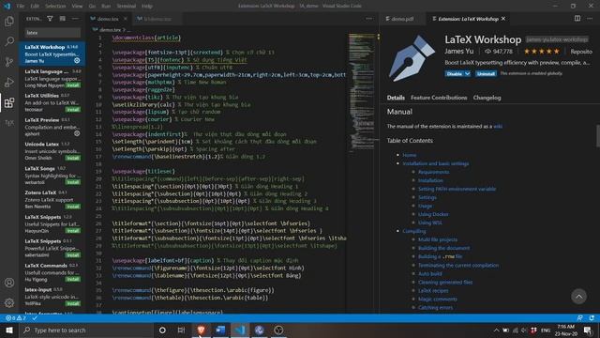Open the Run and Debug view
The height and width of the screenshot is (338, 600).
(x=9, y=82)
